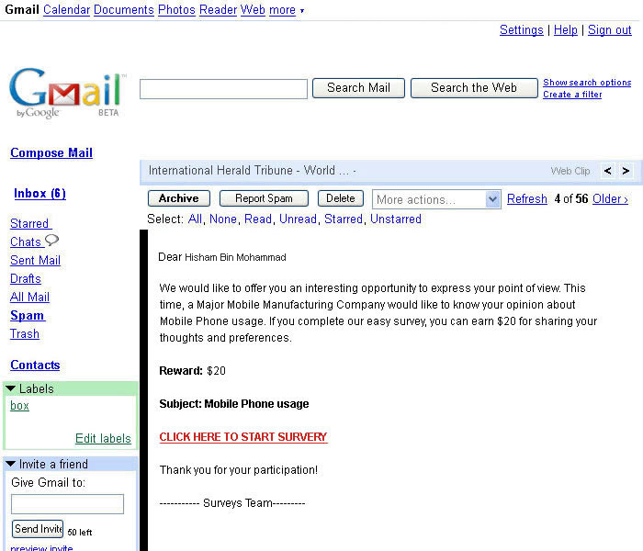Image resolution: width=643 pixels, height=551 pixels.
Task: Open the Starred folder
Action: click(x=30, y=223)
